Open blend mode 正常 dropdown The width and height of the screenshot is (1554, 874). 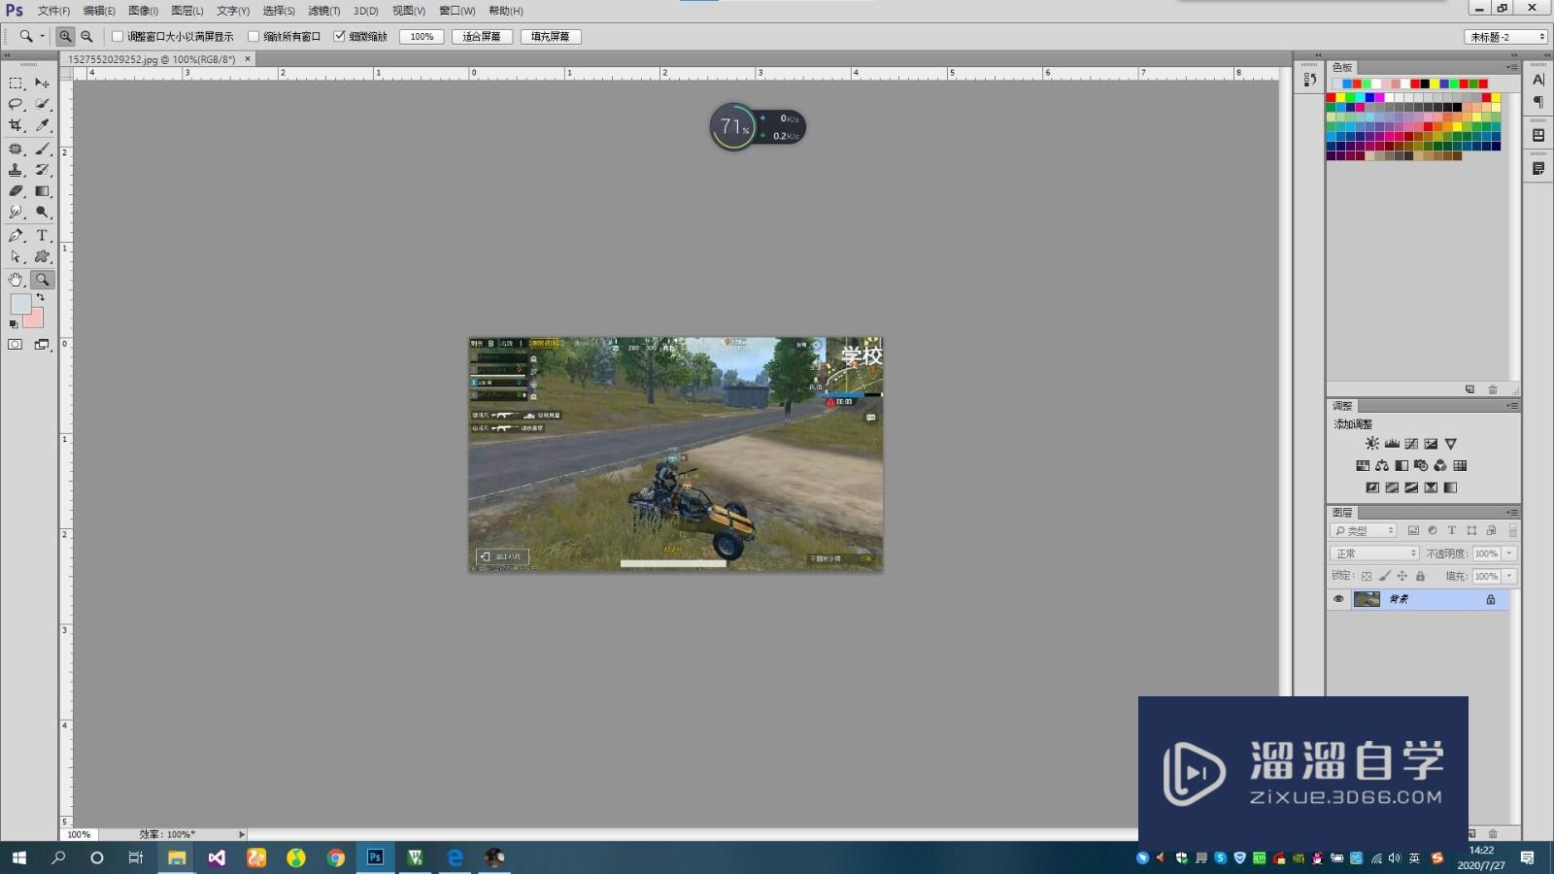pos(1374,554)
